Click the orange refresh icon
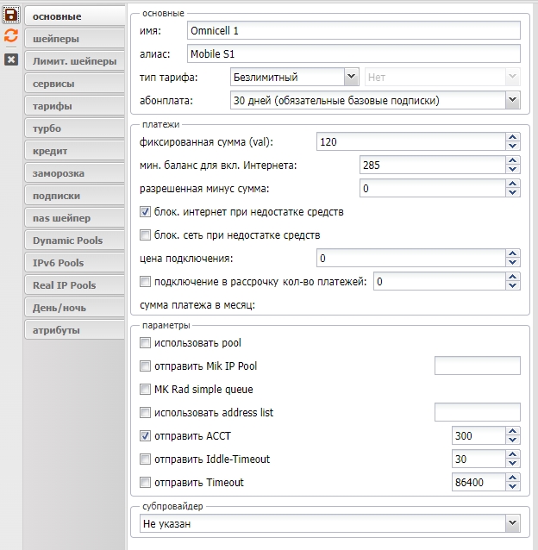 [x=11, y=36]
